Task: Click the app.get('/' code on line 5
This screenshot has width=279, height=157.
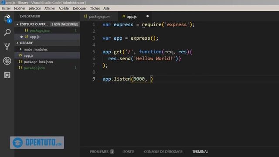Action: (118, 52)
